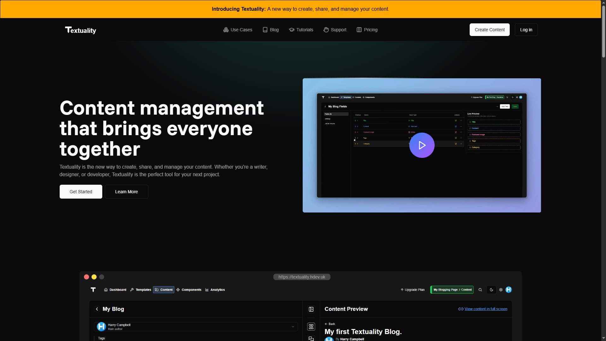Viewport: 606px width, 341px height.
Task: Click the Support hand icon
Action: tap(326, 30)
